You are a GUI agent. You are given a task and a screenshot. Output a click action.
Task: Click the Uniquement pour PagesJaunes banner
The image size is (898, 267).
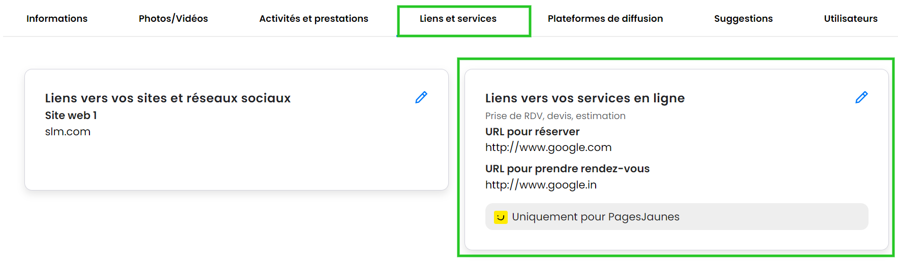coord(676,217)
